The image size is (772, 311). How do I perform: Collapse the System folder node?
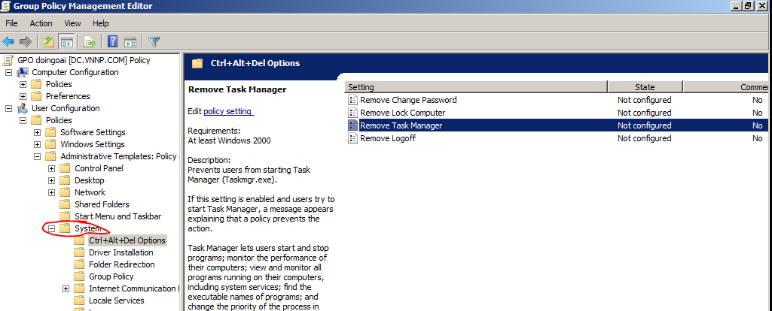click(x=51, y=228)
